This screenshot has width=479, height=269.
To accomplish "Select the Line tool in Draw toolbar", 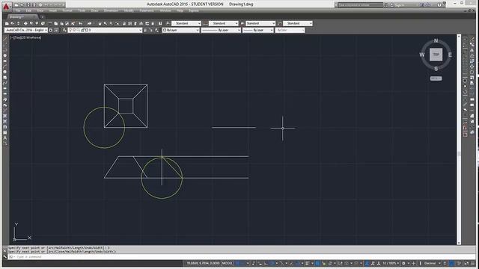I will (5, 39).
